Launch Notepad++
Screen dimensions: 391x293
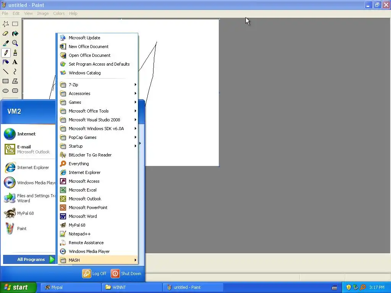click(x=98, y=234)
